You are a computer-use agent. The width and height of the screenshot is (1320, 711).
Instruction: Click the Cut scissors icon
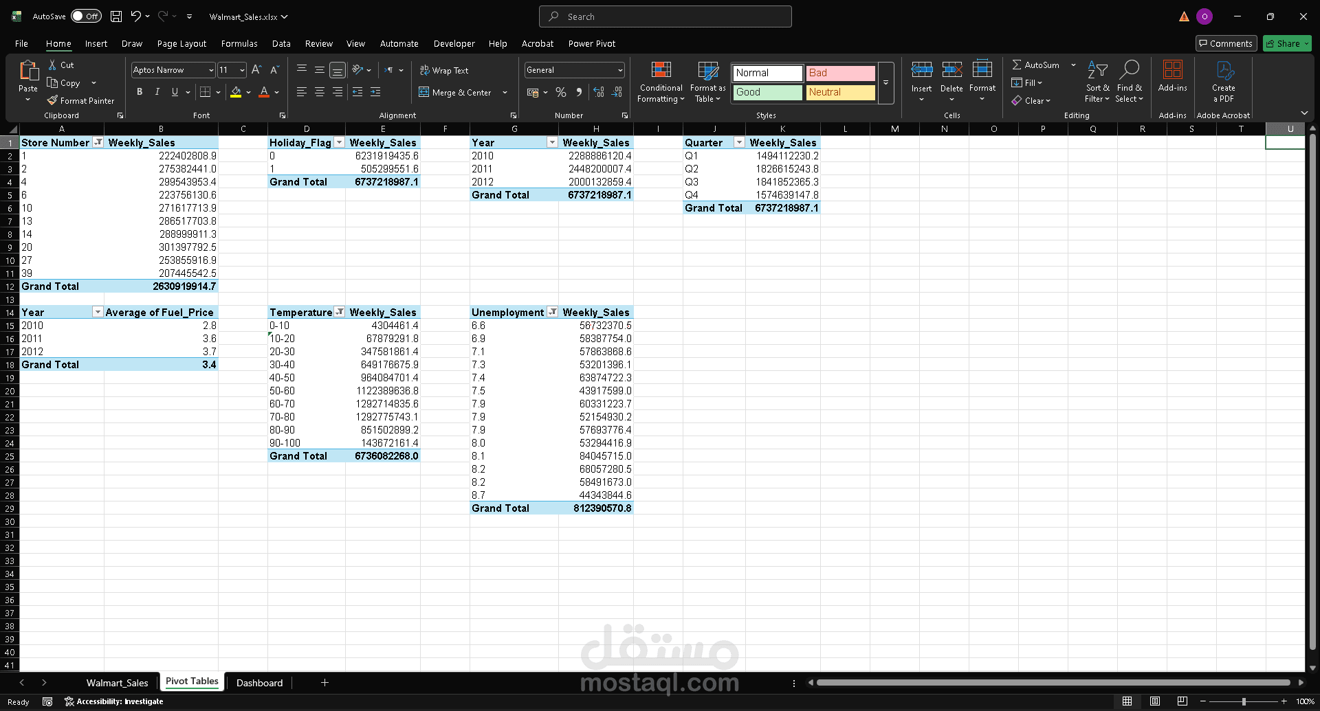coord(52,65)
